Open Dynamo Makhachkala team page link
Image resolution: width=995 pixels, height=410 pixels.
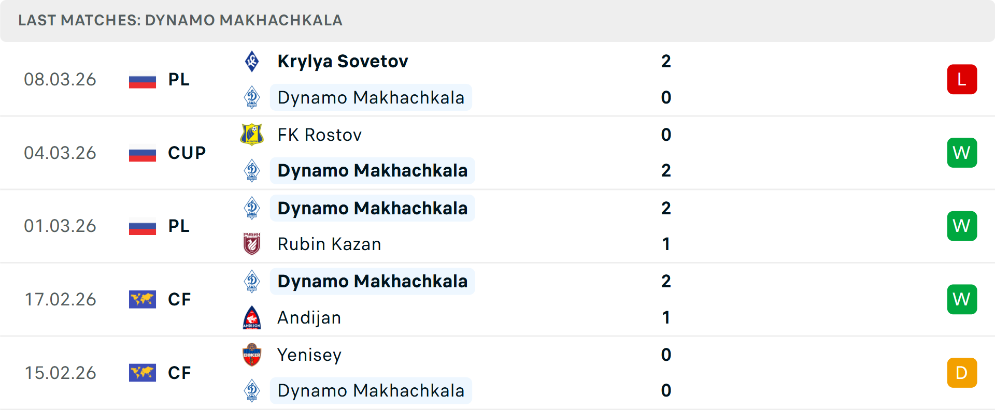click(372, 97)
